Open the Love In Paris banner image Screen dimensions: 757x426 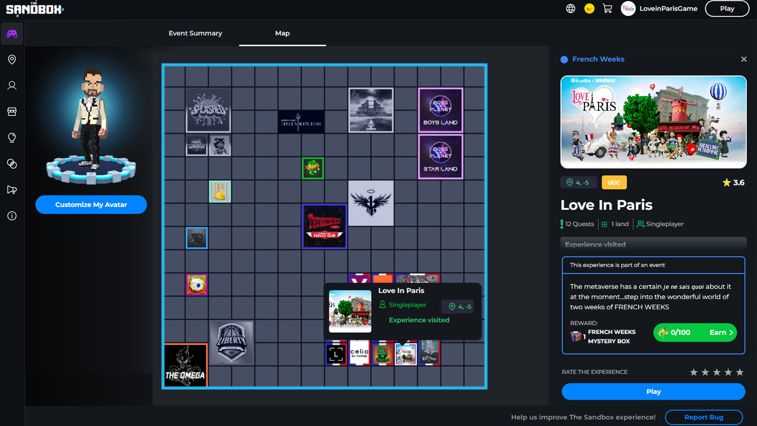tap(653, 122)
